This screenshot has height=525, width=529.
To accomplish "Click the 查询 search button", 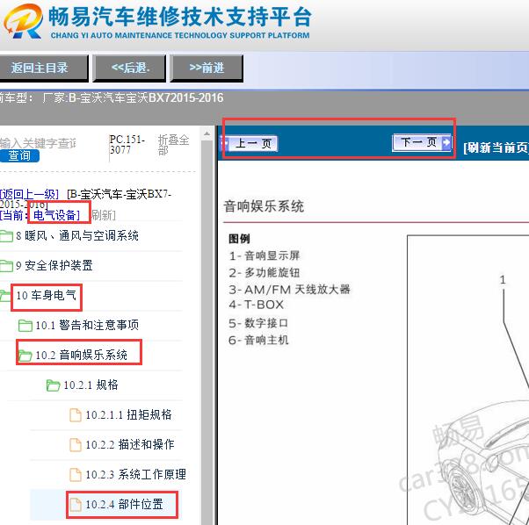I will tap(19, 155).
